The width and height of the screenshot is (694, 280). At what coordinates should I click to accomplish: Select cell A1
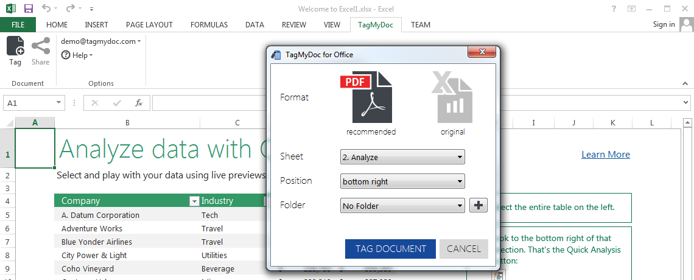coord(35,148)
